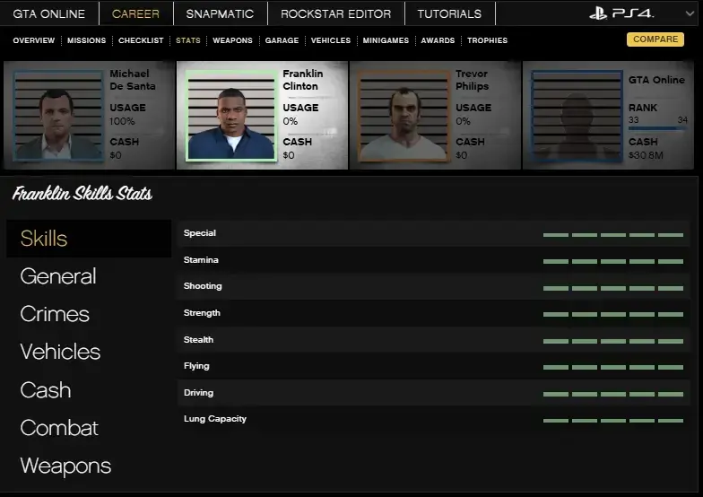Select the Weapons category in sidebar
Image resolution: width=703 pixels, height=497 pixels.
(65, 466)
